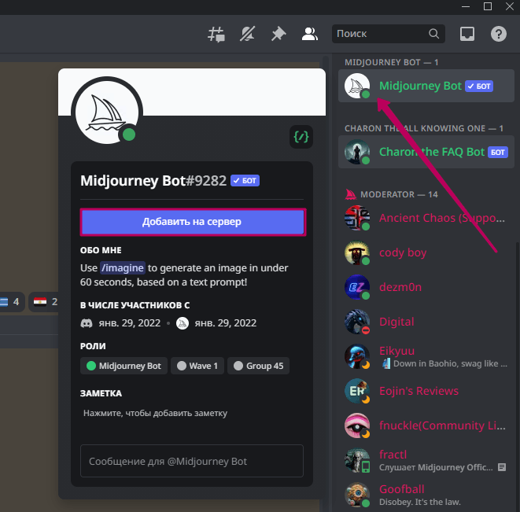Open Eikyuu member profile
This screenshot has height=512, width=520.
pos(426,356)
